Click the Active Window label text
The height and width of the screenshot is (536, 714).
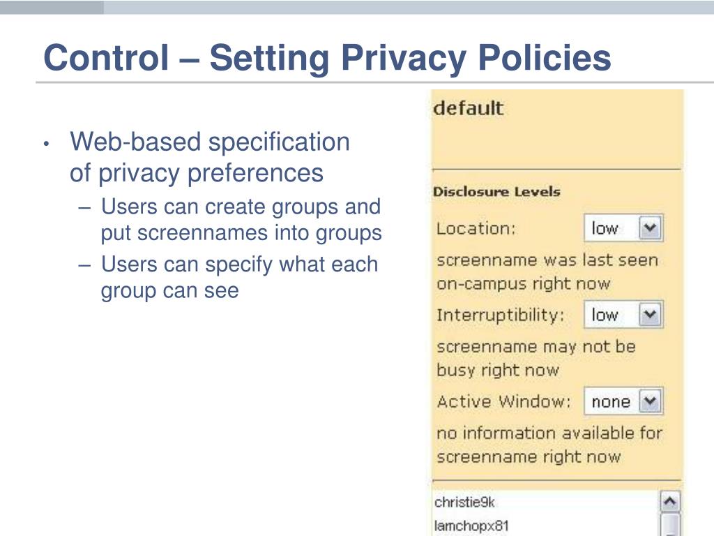(503, 401)
